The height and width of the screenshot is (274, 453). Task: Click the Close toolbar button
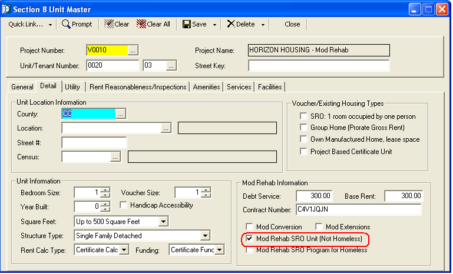pyautogui.click(x=292, y=24)
